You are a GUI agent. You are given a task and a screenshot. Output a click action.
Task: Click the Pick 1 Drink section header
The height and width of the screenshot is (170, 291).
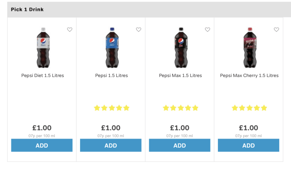click(x=27, y=9)
